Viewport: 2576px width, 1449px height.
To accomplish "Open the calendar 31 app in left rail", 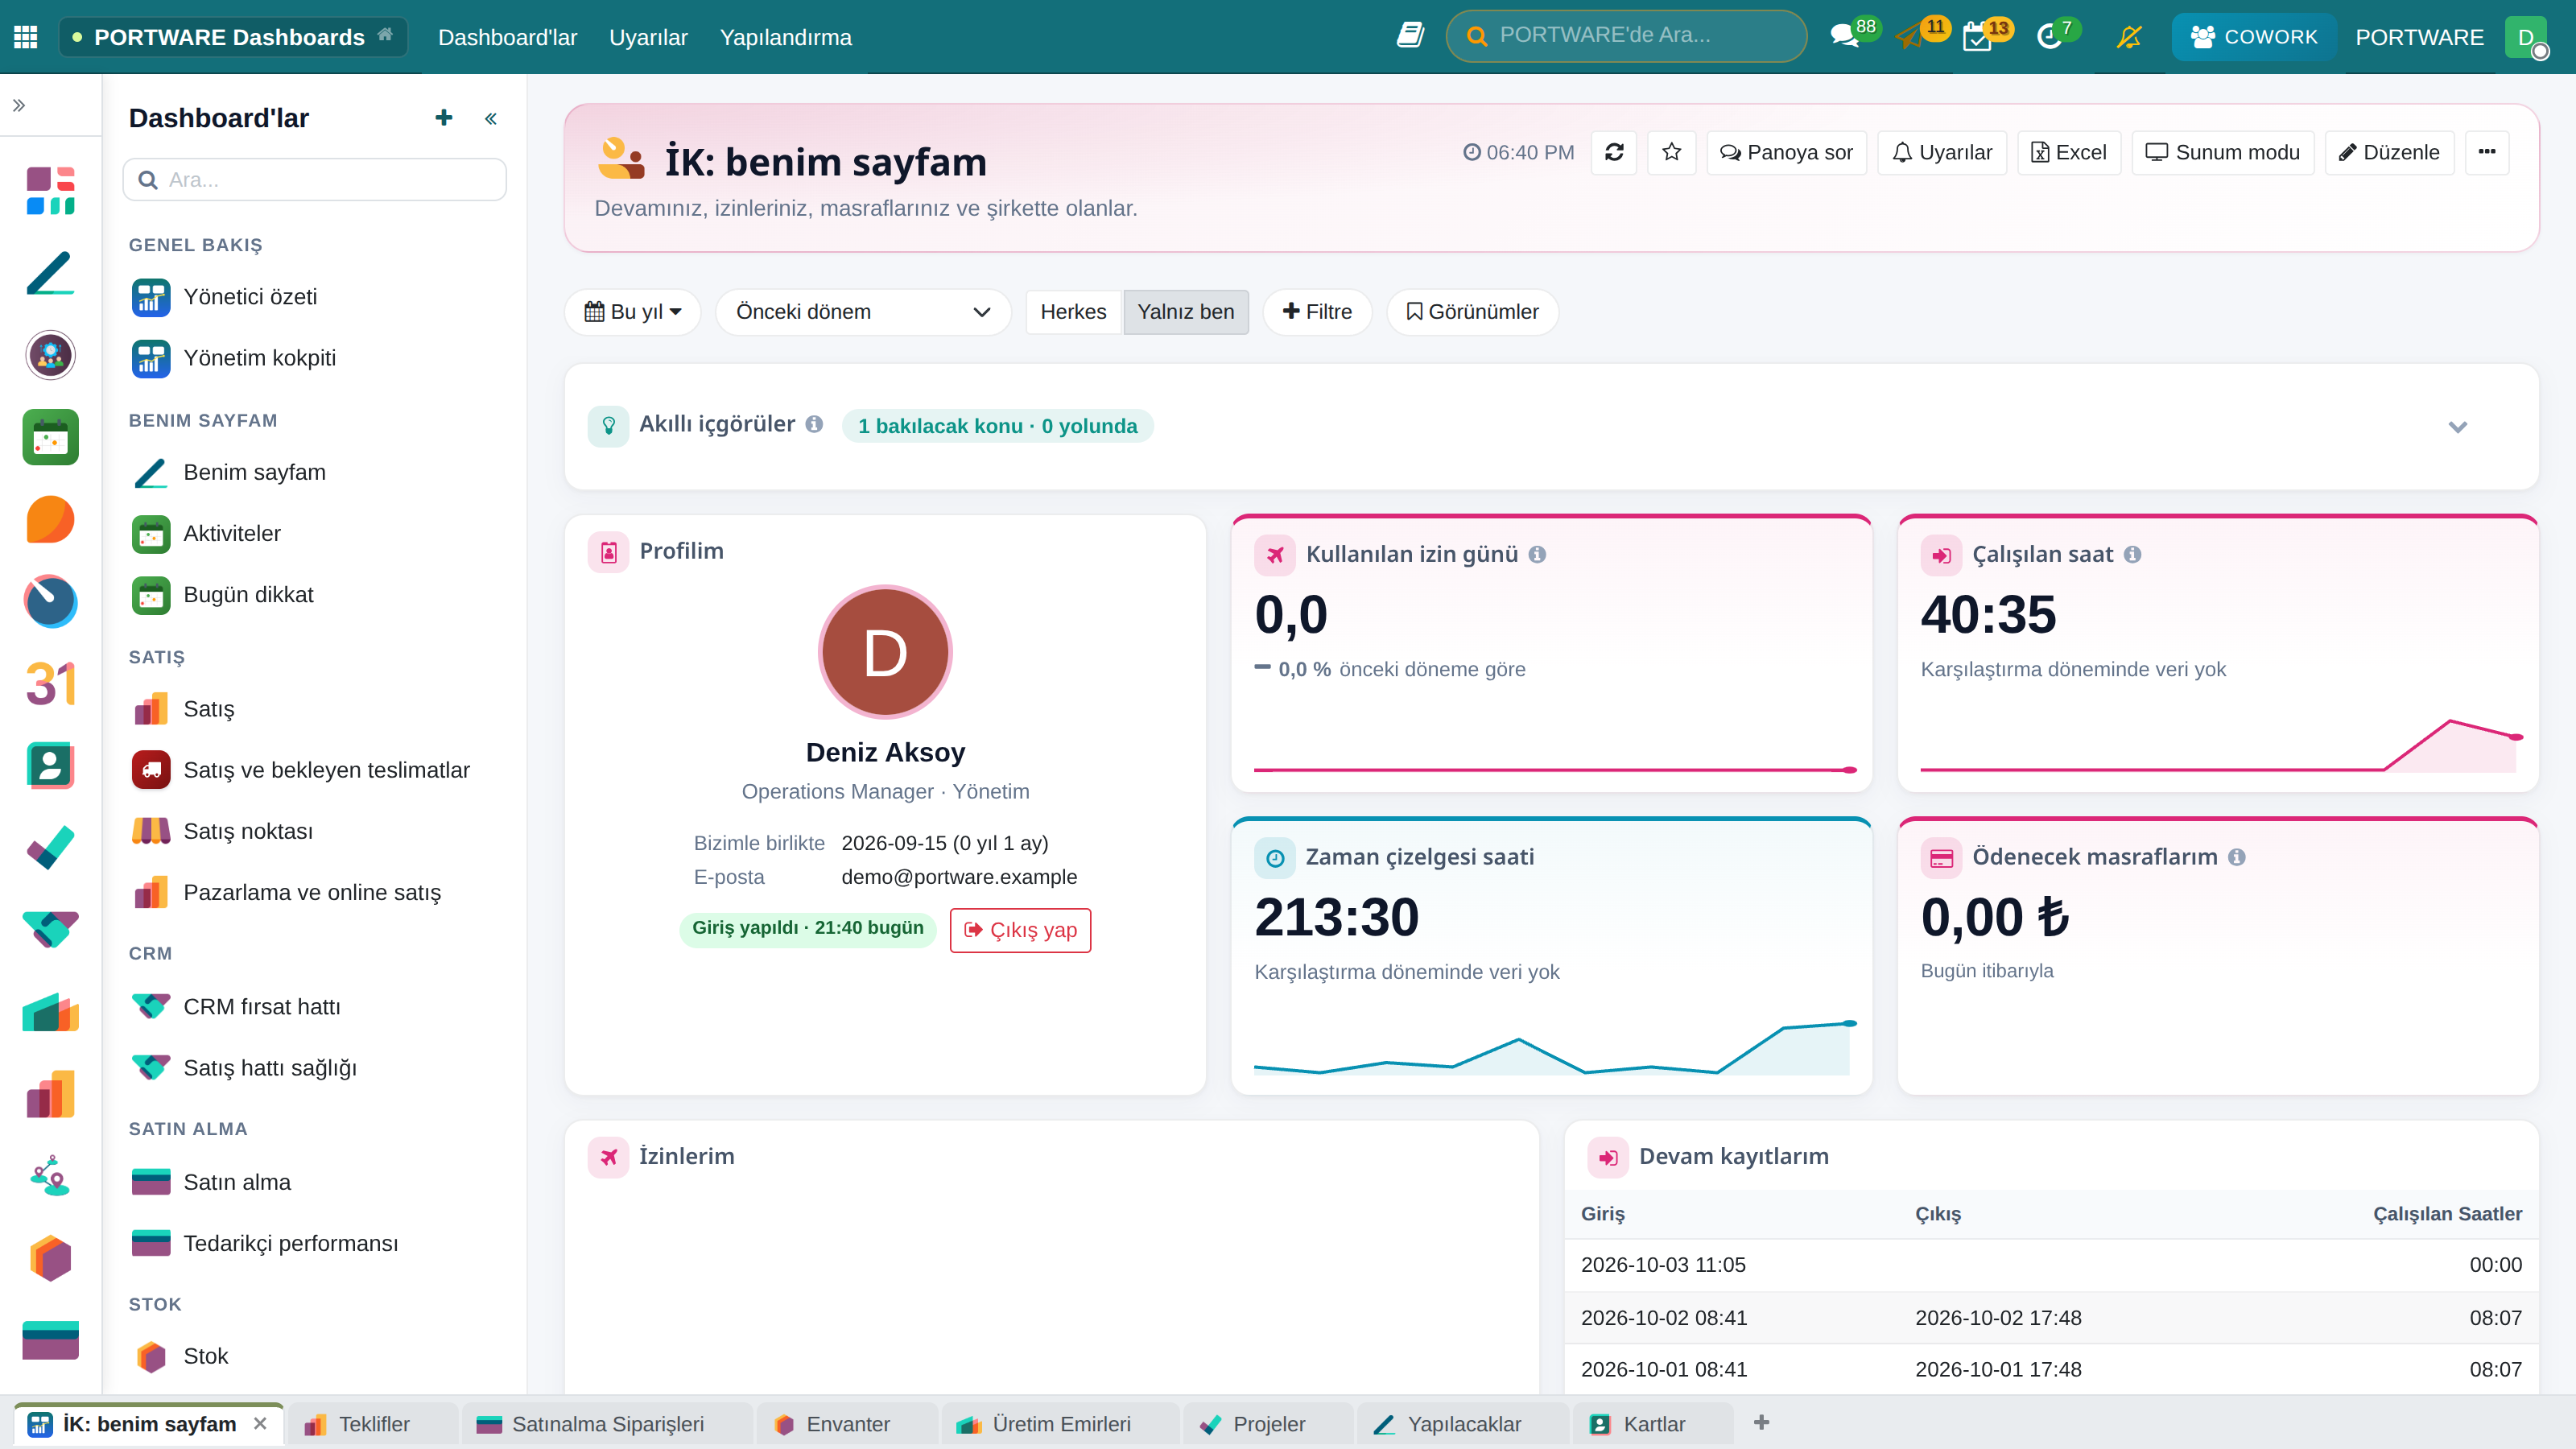I will coord(50,683).
